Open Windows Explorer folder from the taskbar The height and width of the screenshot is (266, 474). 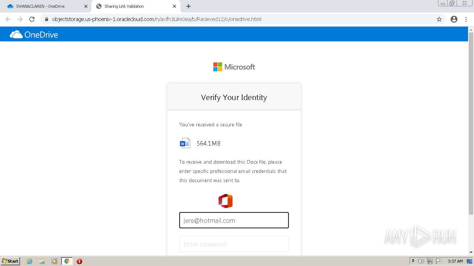(x=42, y=261)
